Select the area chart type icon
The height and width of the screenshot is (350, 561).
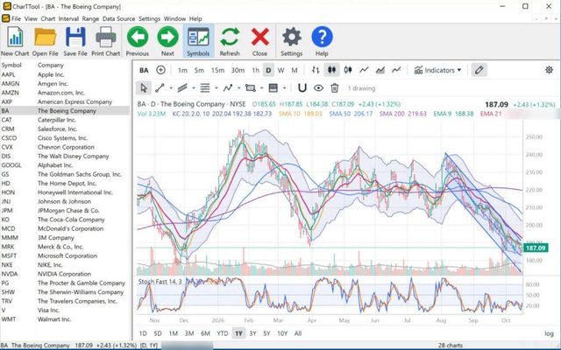point(380,70)
